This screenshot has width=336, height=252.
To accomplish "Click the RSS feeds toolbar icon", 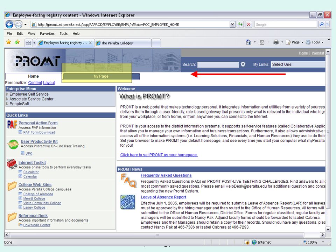I will [x=262, y=42].
